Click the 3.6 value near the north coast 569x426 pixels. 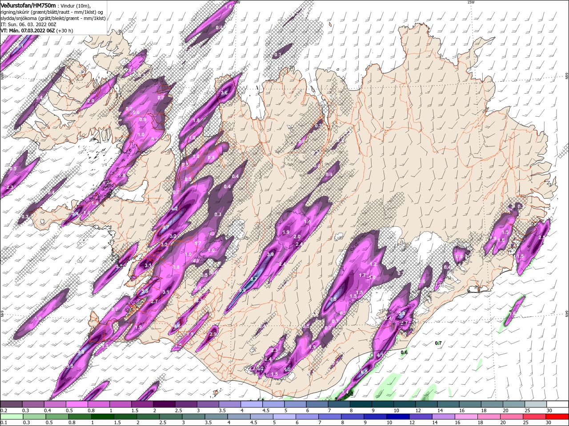[x=224, y=93]
